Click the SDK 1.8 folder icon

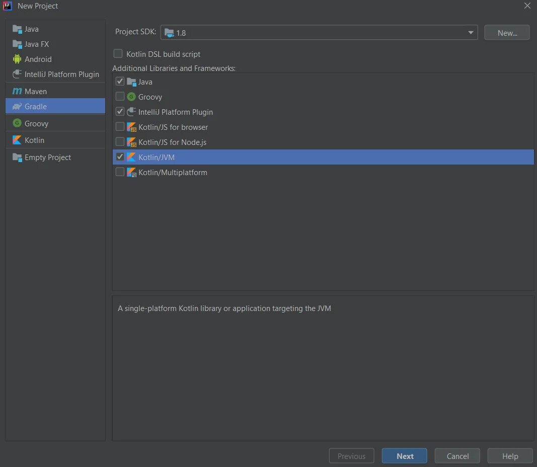click(x=169, y=33)
